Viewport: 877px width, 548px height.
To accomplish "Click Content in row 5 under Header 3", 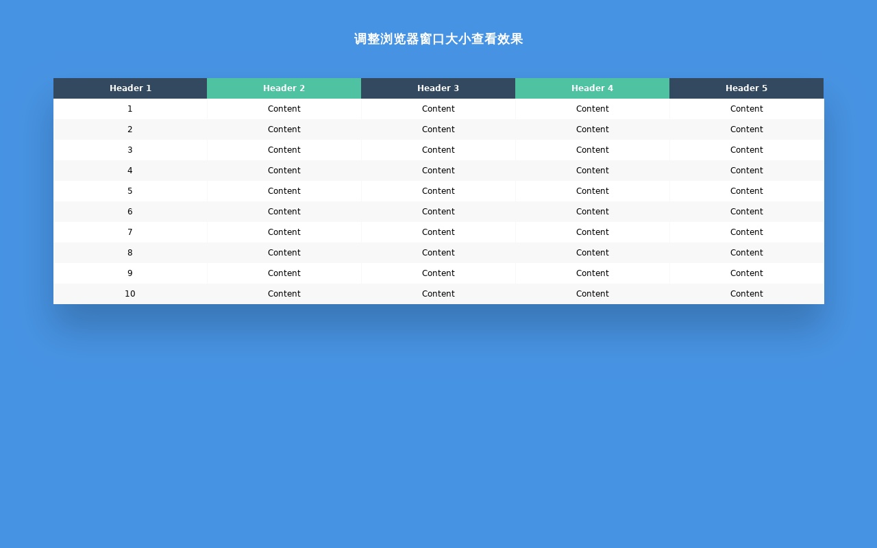I will 438,191.
